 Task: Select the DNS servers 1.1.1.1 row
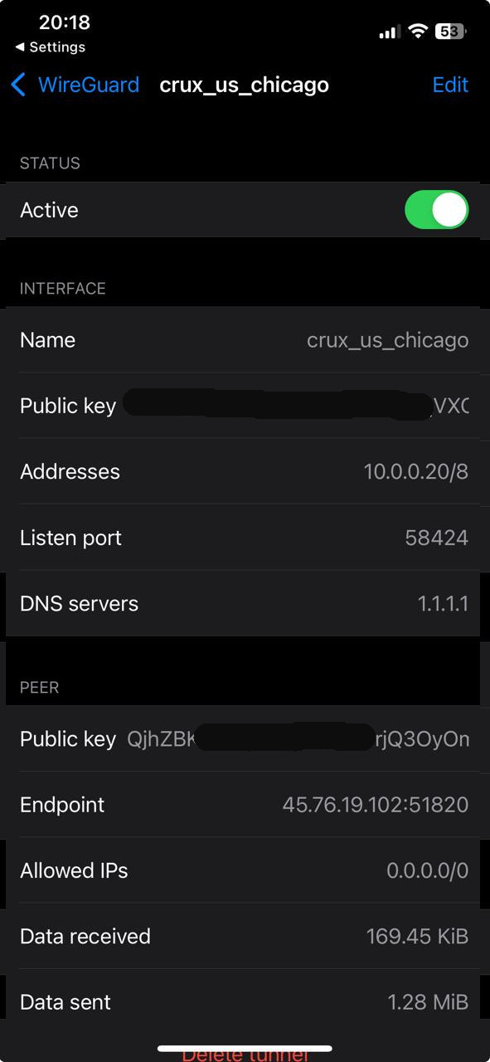tap(244, 603)
